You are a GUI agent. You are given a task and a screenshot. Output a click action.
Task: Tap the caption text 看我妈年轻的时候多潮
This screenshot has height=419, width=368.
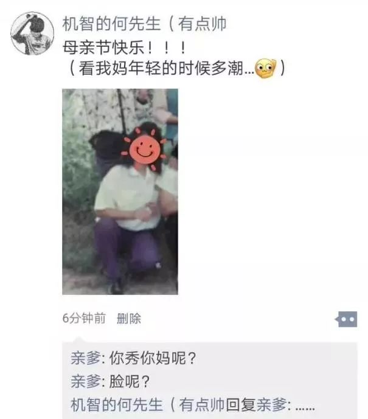(161, 68)
